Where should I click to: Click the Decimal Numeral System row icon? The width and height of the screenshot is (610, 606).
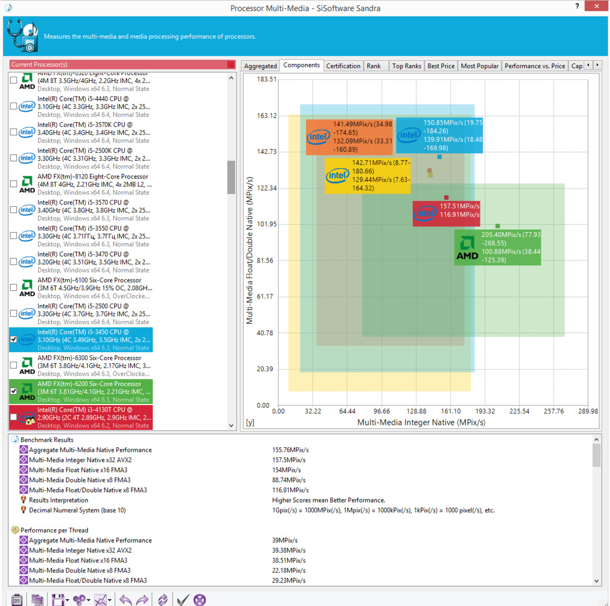point(23,510)
